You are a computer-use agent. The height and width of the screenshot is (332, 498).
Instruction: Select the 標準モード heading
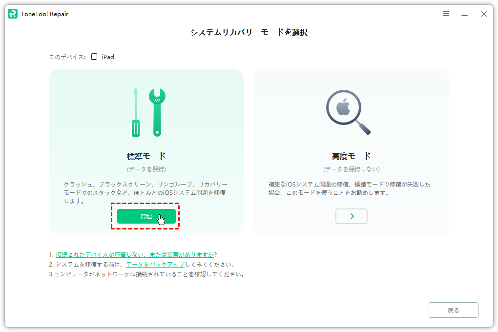(x=146, y=156)
